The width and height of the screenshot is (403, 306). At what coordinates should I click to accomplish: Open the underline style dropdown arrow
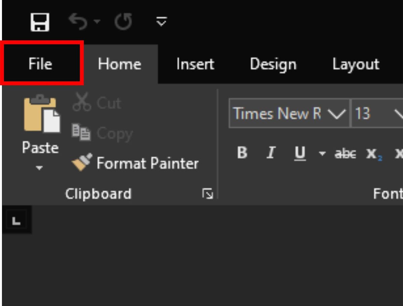[322, 154]
